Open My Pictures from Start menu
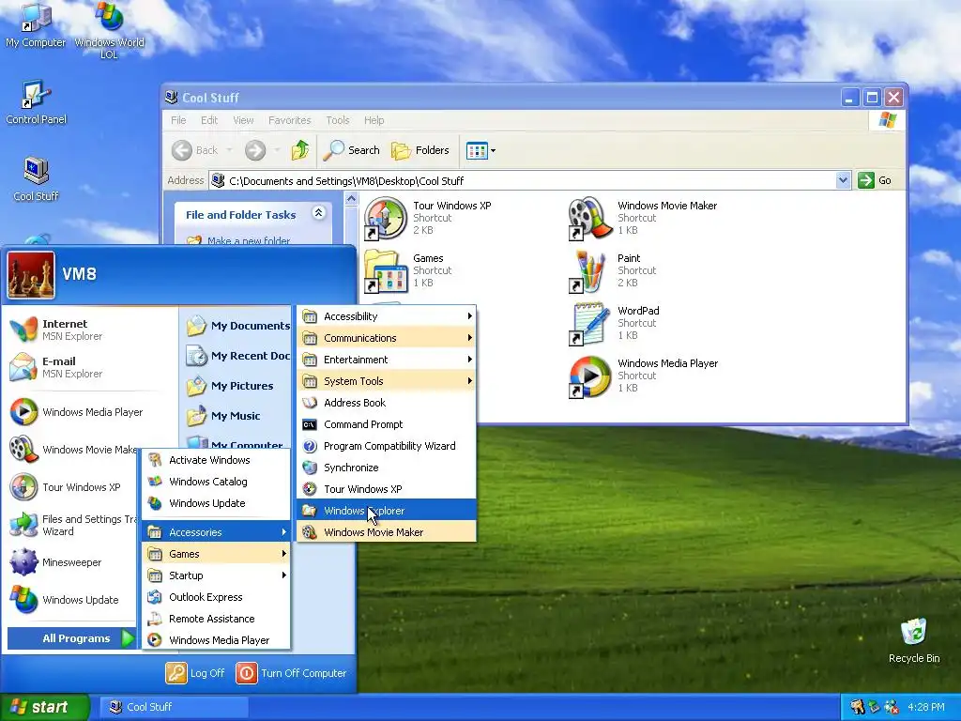Viewport: 961px width, 721px height. 230,386
